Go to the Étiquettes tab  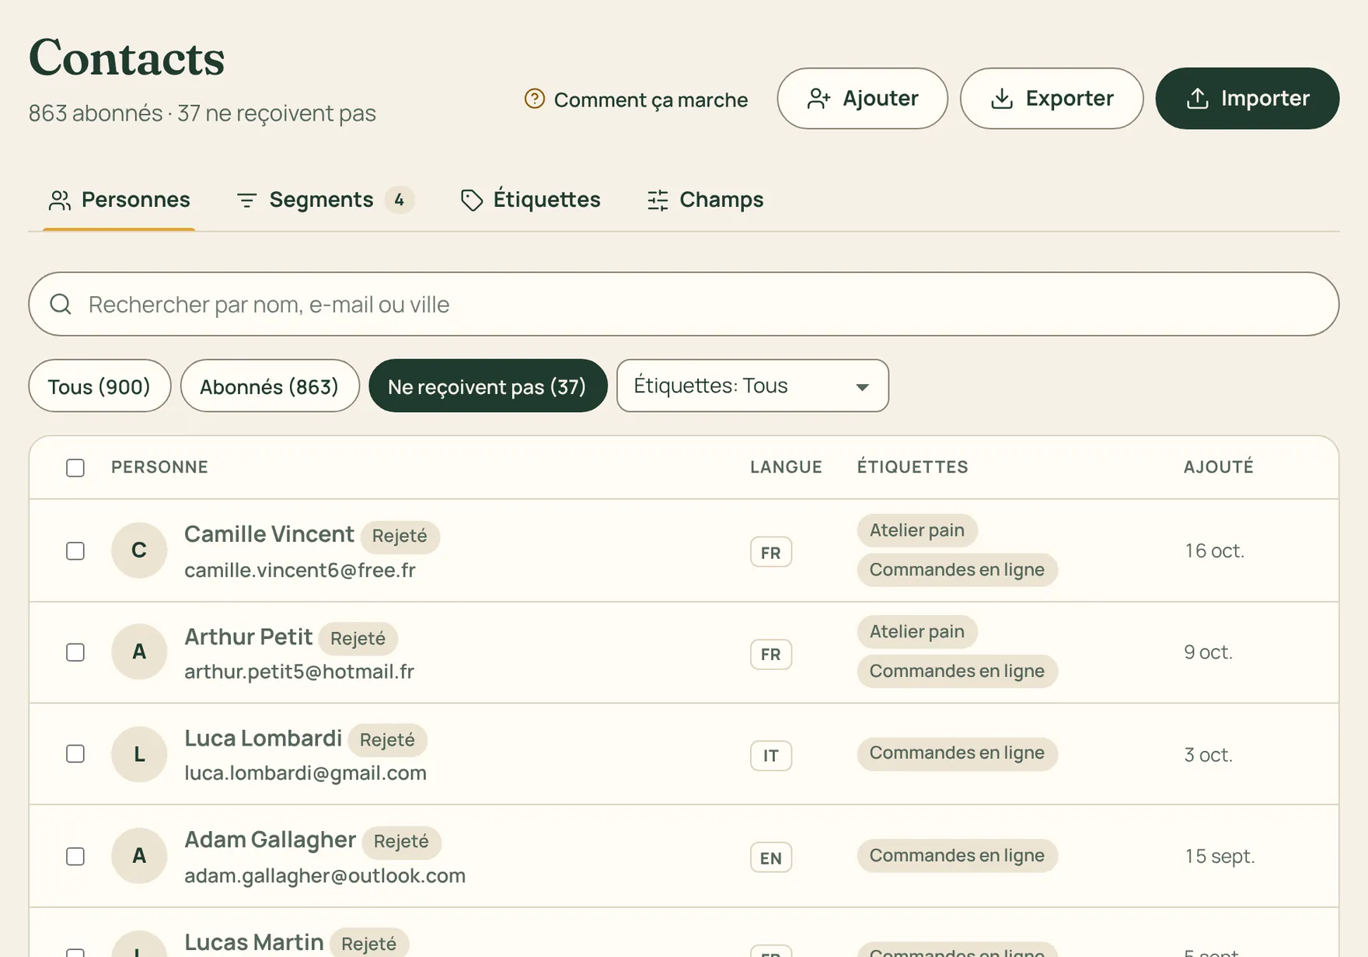point(531,200)
